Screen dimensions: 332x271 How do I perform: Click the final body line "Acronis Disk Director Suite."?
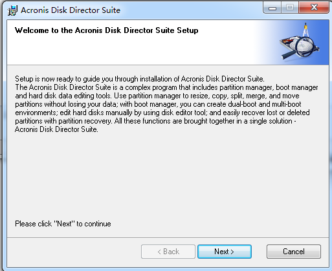[56, 129]
